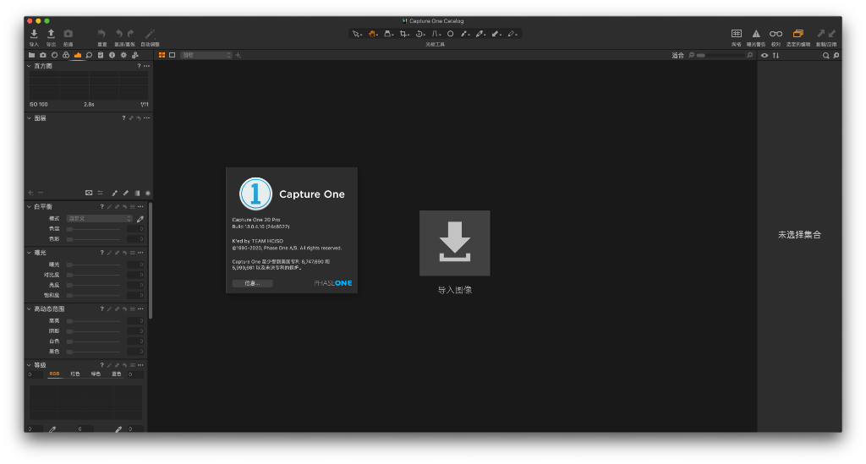Click the browser sort arrows icon
Screen dimensions: 866x464
pos(776,55)
